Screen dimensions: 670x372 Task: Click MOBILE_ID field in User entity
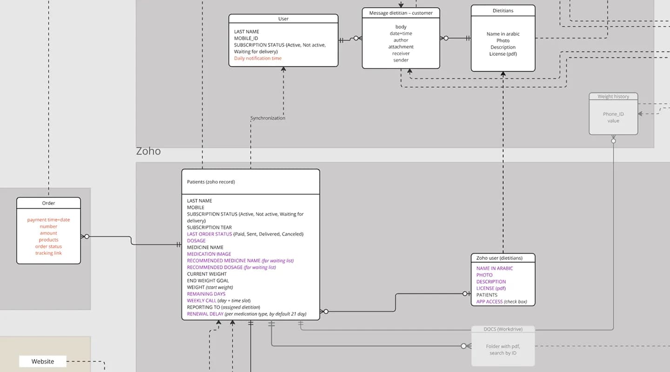click(x=246, y=38)
